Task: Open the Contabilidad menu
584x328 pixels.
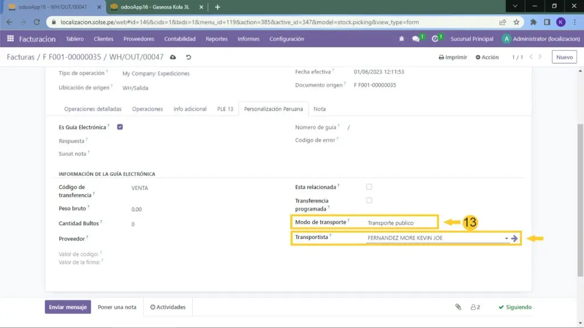Action: pos(180,39)
